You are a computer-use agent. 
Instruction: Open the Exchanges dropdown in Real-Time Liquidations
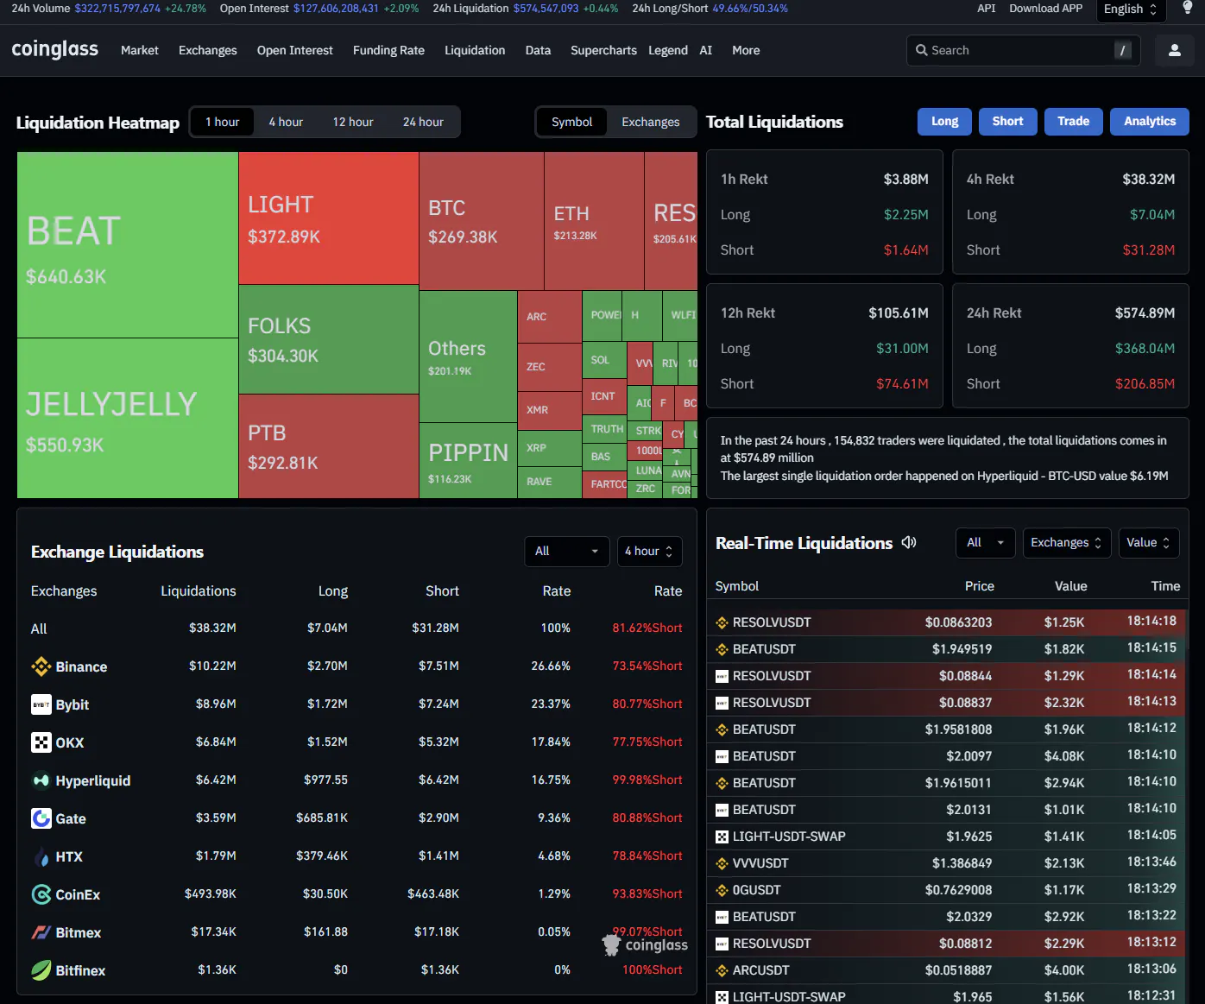point(1066,543)
